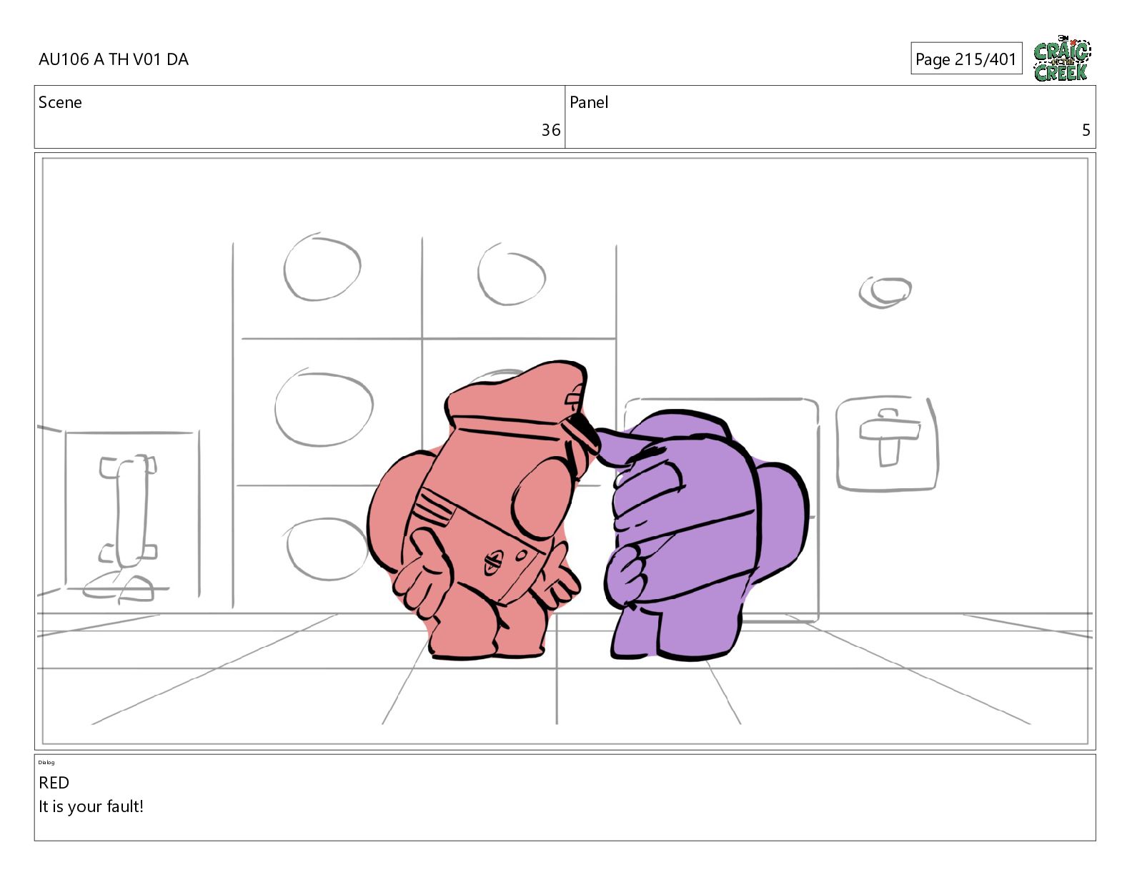The width and height of the screenshot is (1132, 875).
Task: Click the small oval wall light sketch
Action: pyautogui.click(x=885, y=292)
